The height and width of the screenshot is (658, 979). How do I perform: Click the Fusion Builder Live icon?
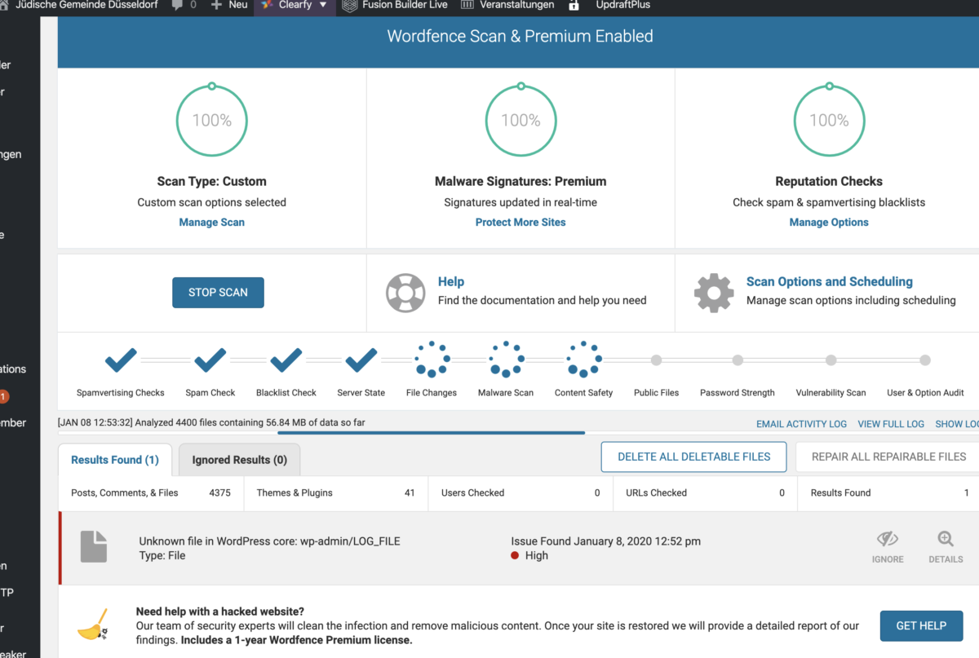(349, 5)
